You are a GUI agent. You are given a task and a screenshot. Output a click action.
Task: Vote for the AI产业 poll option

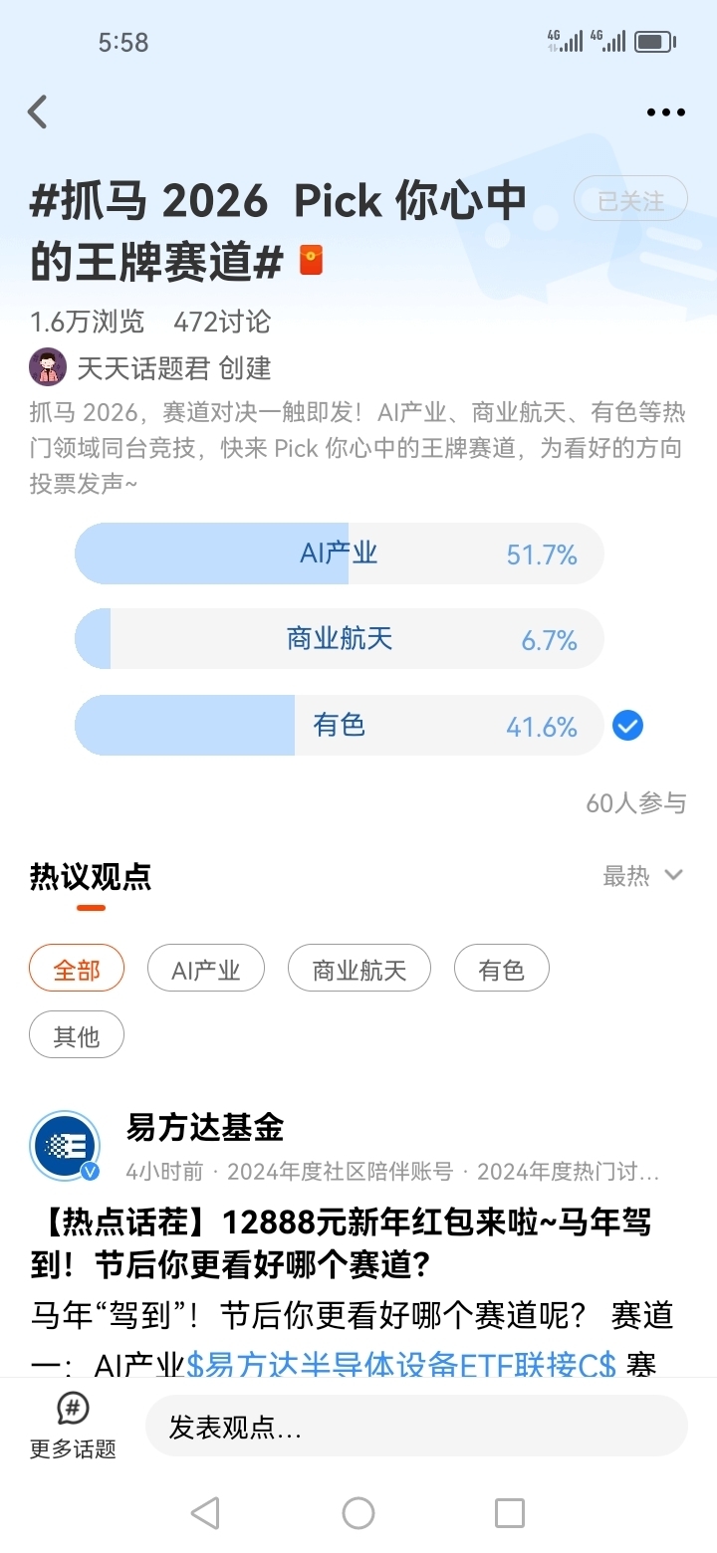[x=339, y=554]
